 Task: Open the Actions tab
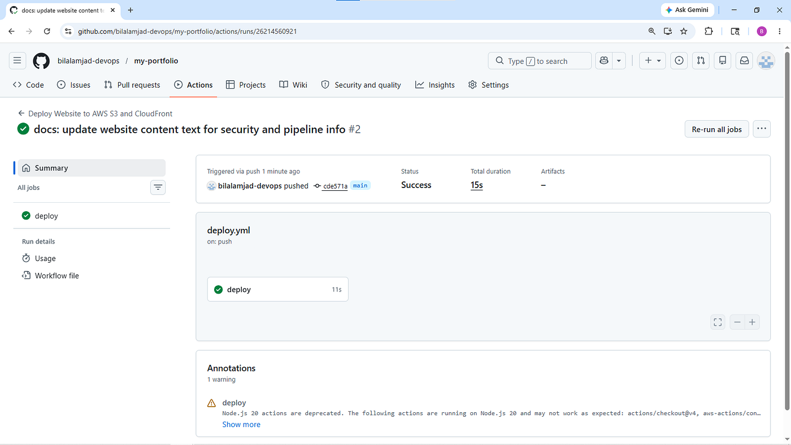tap(193, 85)
